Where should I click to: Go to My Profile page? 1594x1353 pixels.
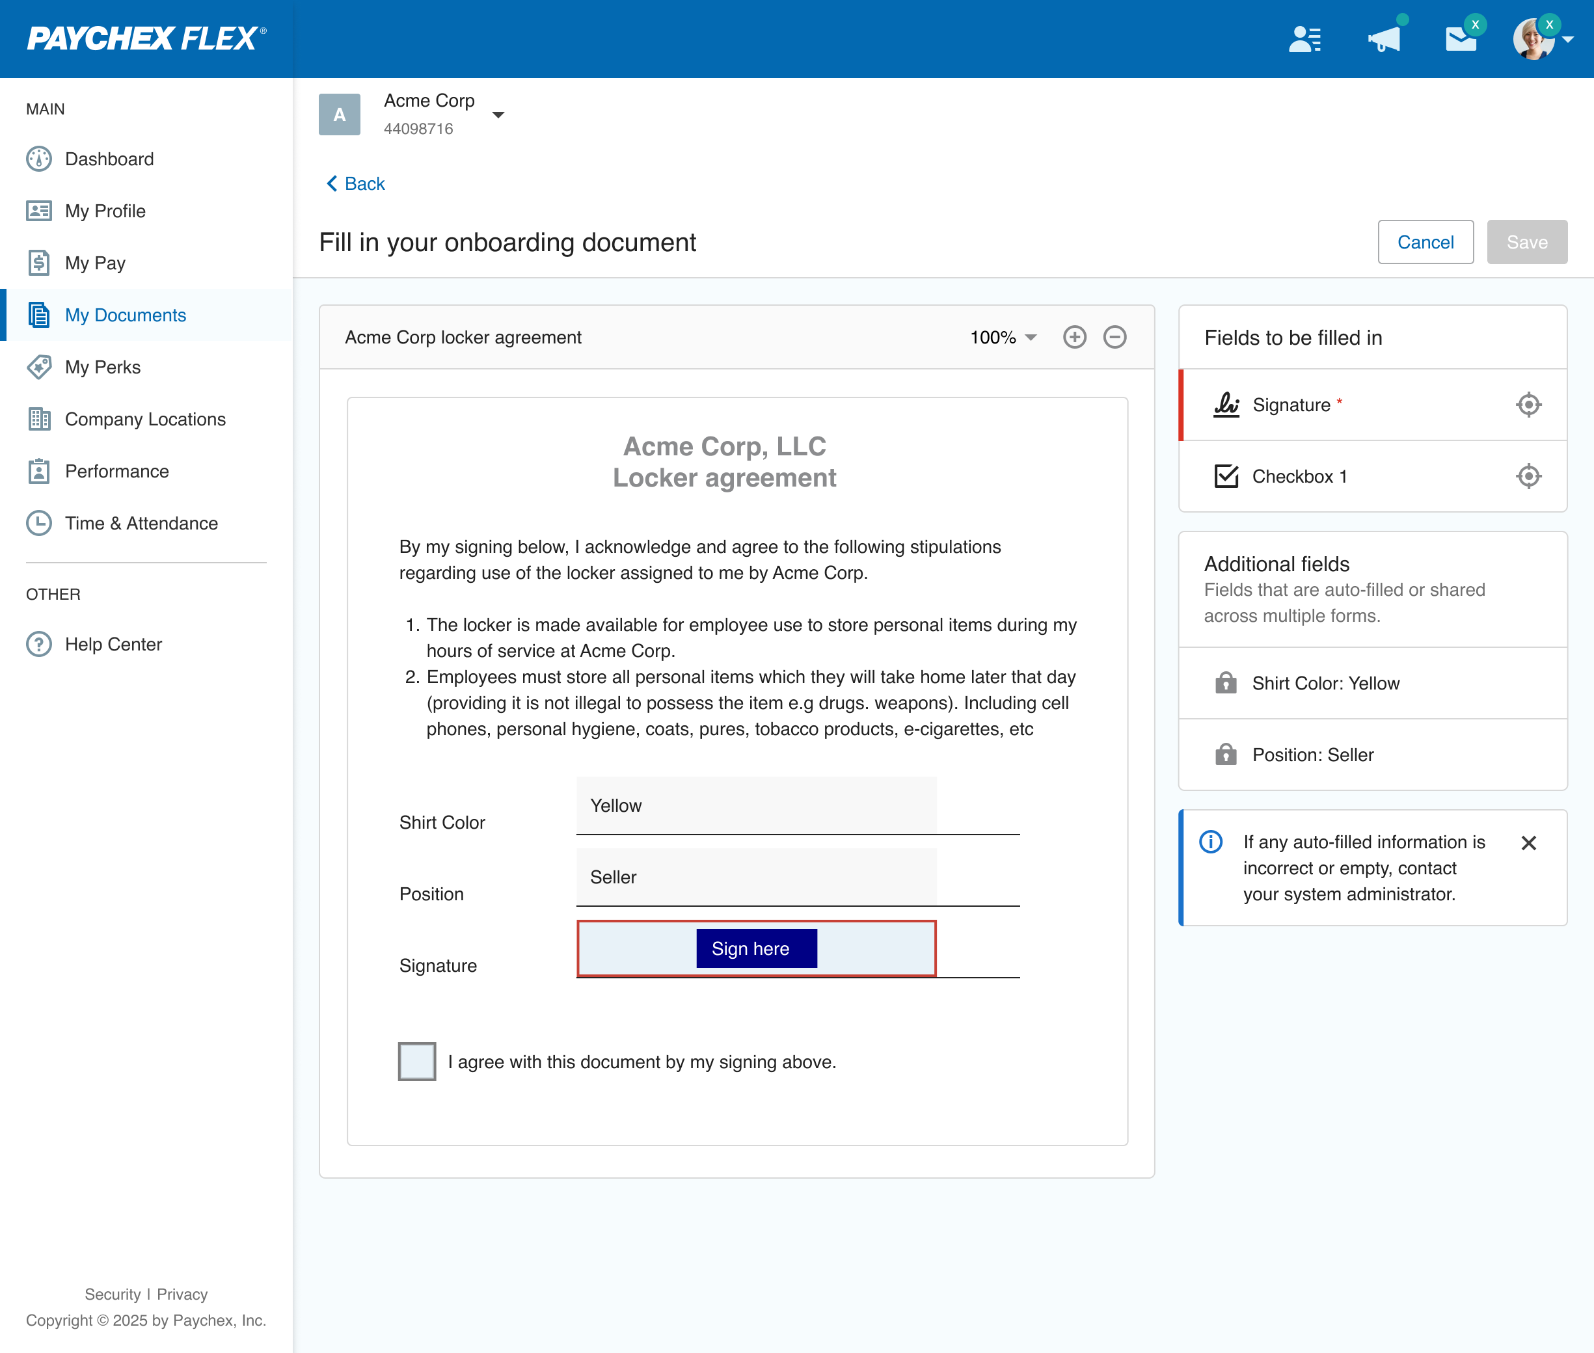pyautogui.click(x=146, y=211)
